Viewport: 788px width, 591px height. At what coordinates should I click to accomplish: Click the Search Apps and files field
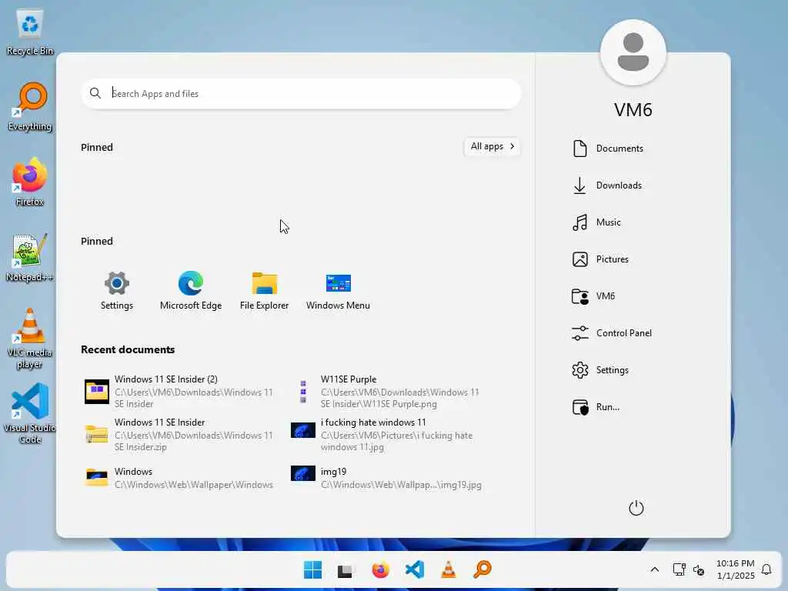301,93
